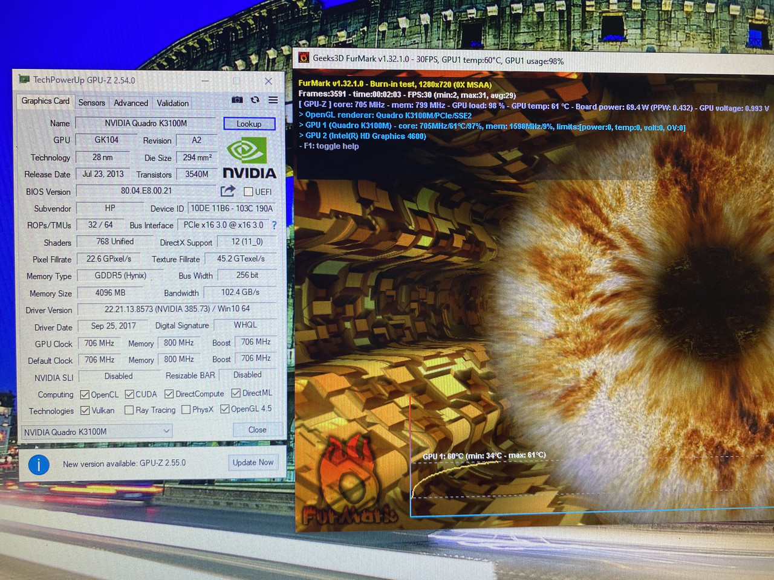Click the Name field NVIDIA Quadro K3100M
The height and width of the screenshot is (580, 774).
coord(146,123)
